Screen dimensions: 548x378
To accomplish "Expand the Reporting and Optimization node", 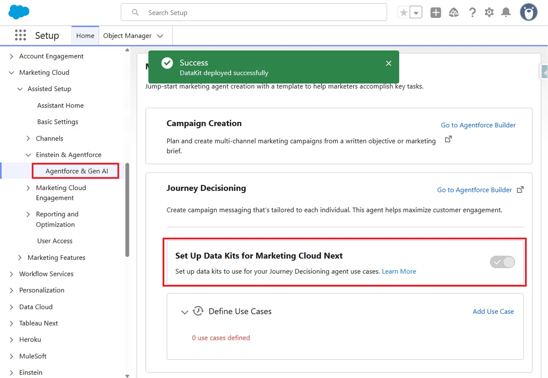I will [x=28, y=214].
